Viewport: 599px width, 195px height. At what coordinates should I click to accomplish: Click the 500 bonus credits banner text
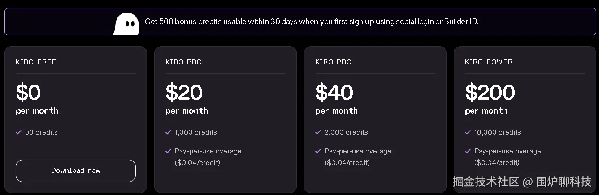[312, 21]
